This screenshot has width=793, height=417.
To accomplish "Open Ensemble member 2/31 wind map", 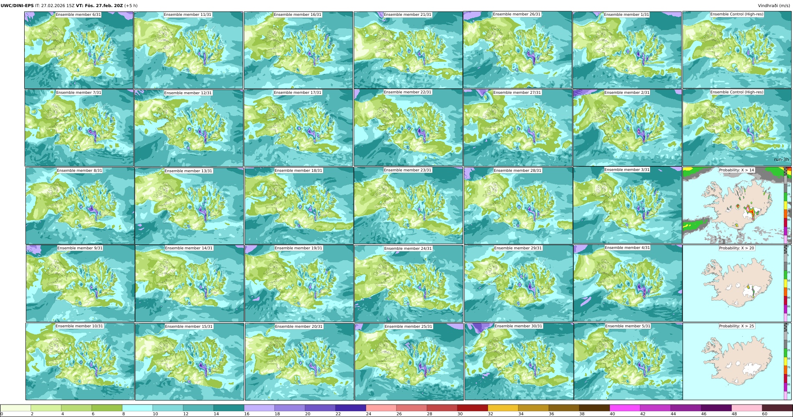I will tap(627, 128).
